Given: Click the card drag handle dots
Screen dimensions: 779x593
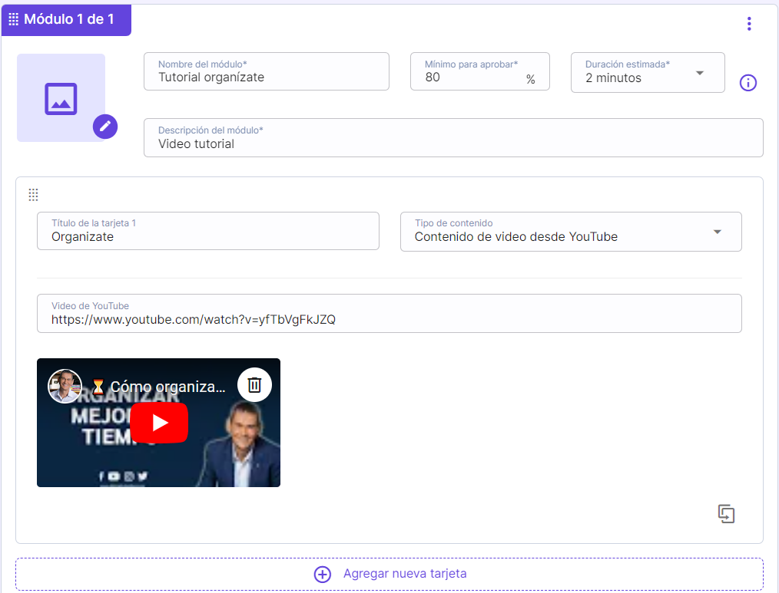Looking at the screenshot, I should 33,195.
